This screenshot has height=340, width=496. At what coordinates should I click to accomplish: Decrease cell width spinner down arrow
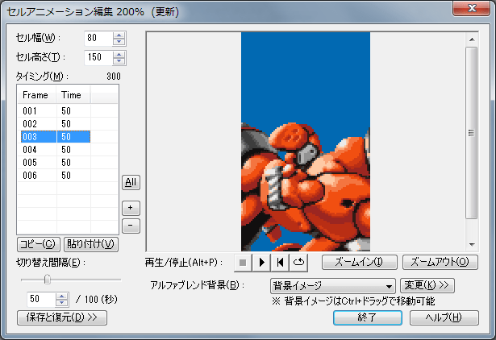click(119, 42)
